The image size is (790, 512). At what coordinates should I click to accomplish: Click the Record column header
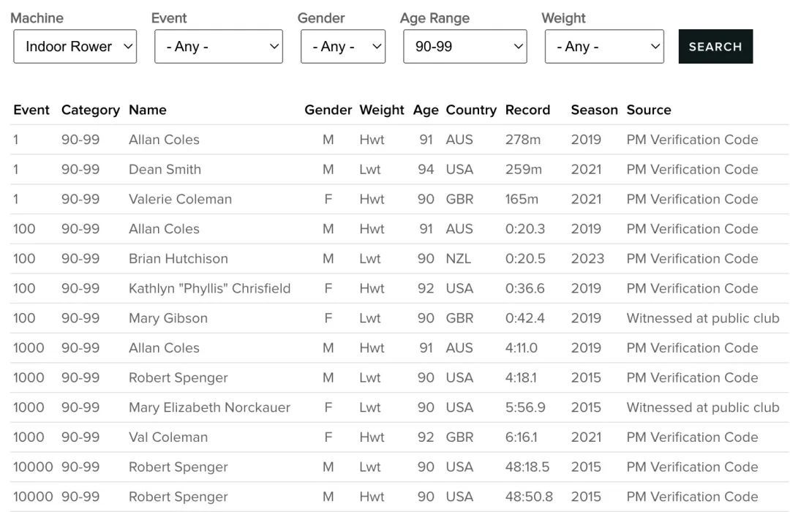click(x=527, y=110)
